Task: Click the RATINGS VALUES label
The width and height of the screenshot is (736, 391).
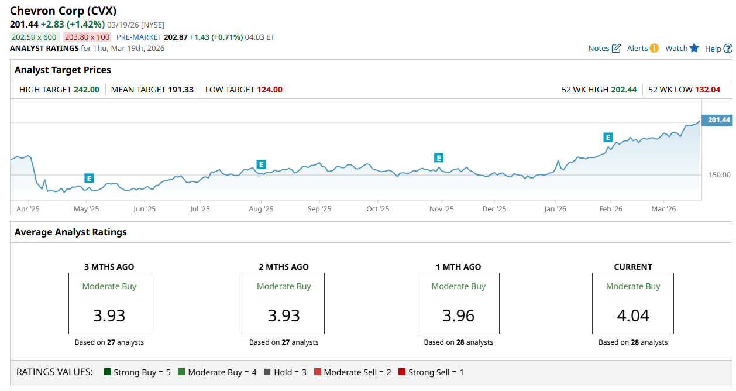Action: [x=54, y=372]
